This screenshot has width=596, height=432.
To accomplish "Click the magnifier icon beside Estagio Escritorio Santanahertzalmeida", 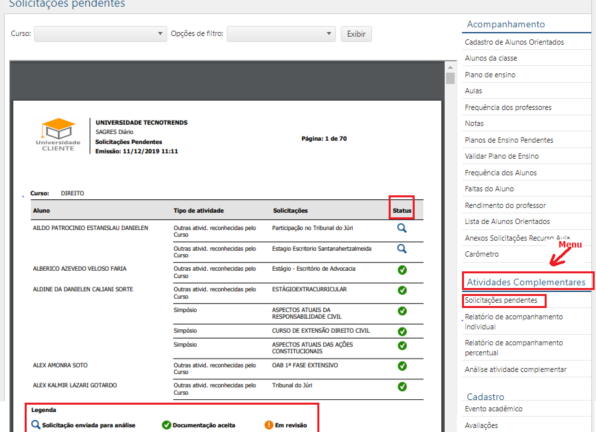I will coord(401,247).
